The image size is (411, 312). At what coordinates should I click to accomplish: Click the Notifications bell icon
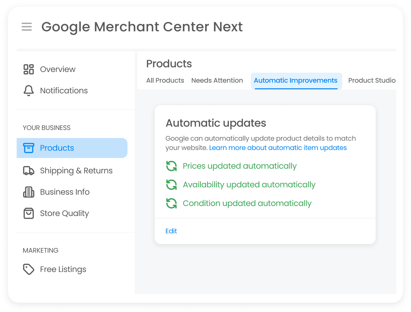[29, 91]
